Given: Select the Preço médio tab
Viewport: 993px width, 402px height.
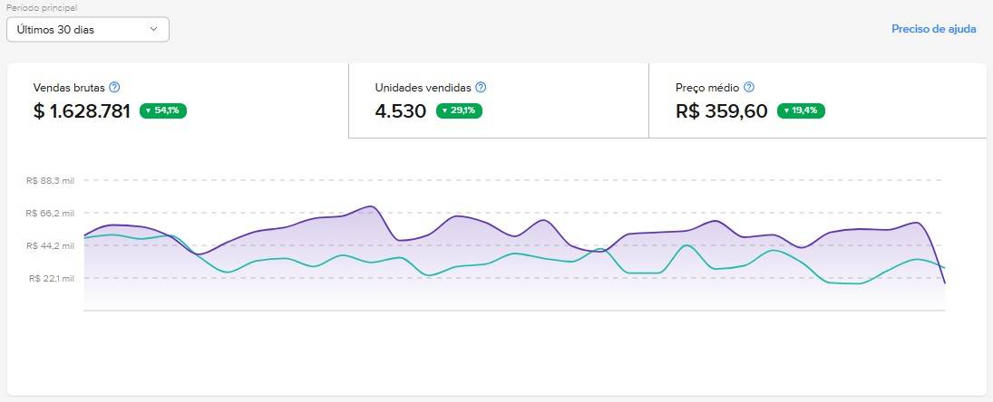Looking at the screenshot, I should (x=818, y=100).
